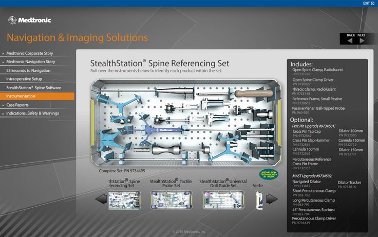Click the tapered silver probe in the tray's top row

click(175, 91)
